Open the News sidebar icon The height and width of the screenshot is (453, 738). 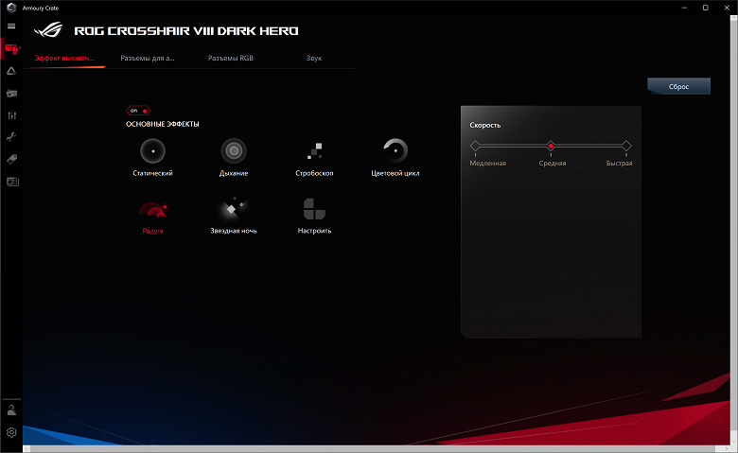point(12,182)
